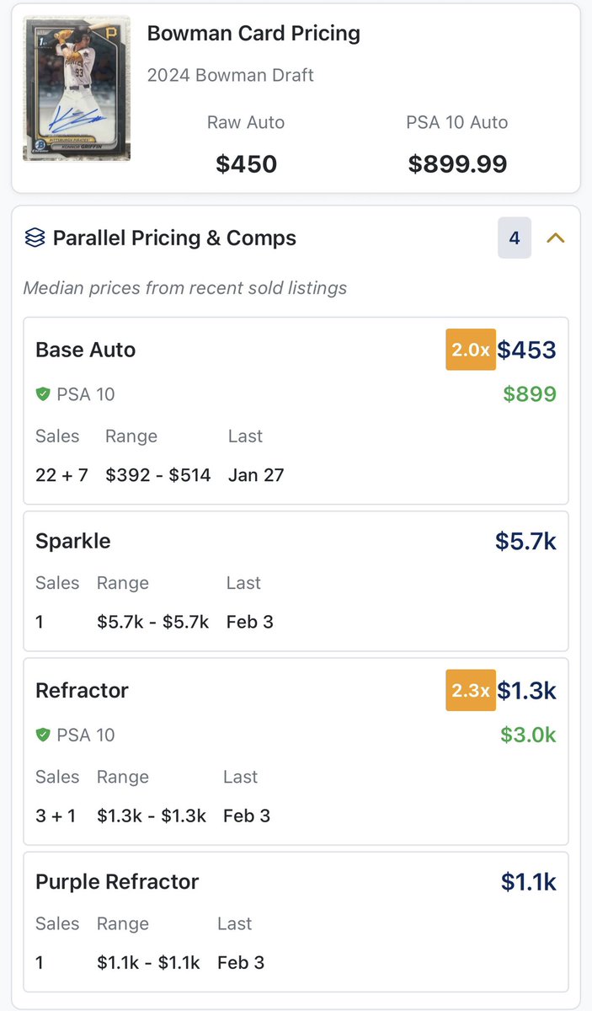Viewport: 592px width, 1011px height.
Task: Click the green PSA 10 shield in Base Auto
Action: coord(43,394)
